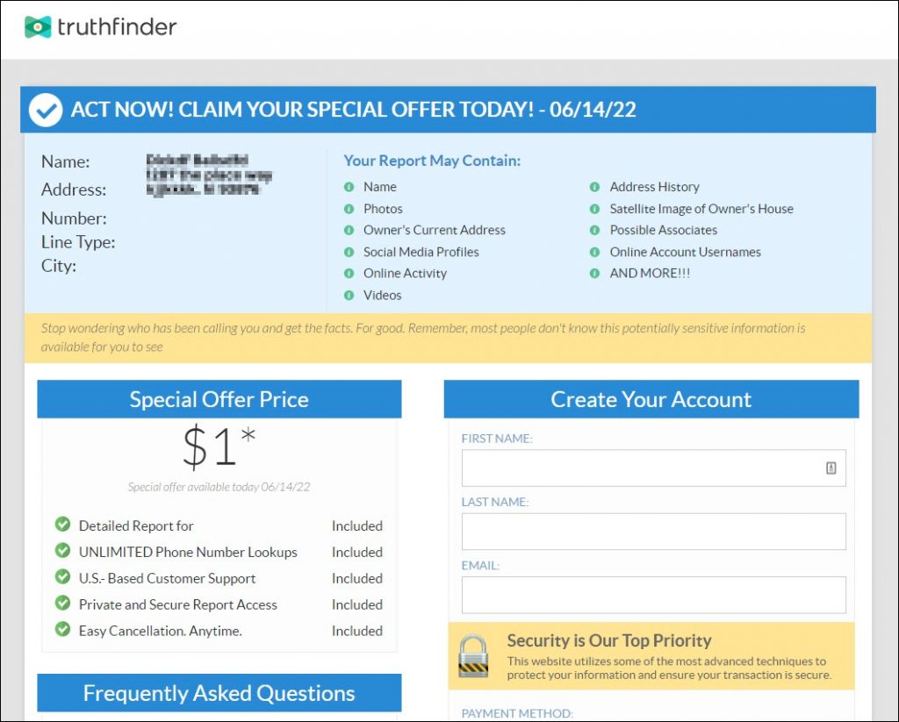899x722 pixels.
Task: Click green bullet beside Possible Associates
Action: (594, 230)
